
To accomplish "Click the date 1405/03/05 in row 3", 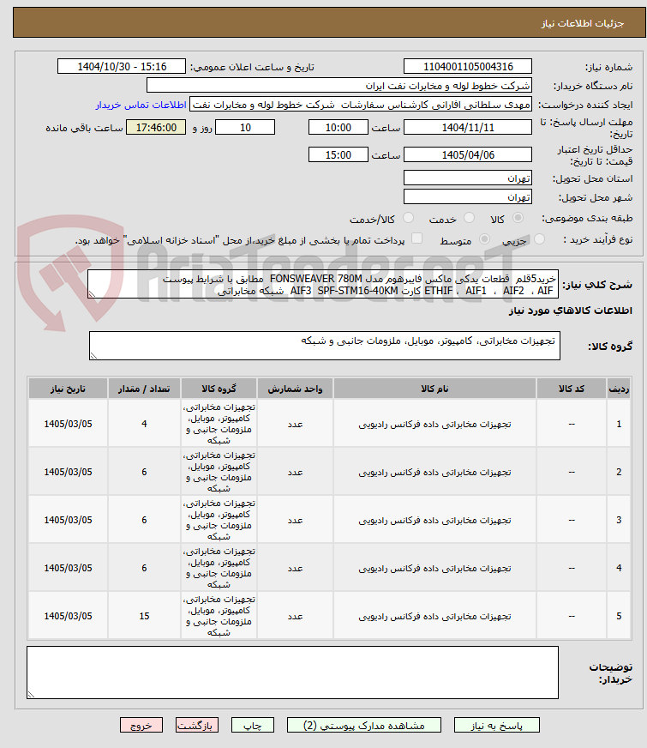I will point(69,520).
